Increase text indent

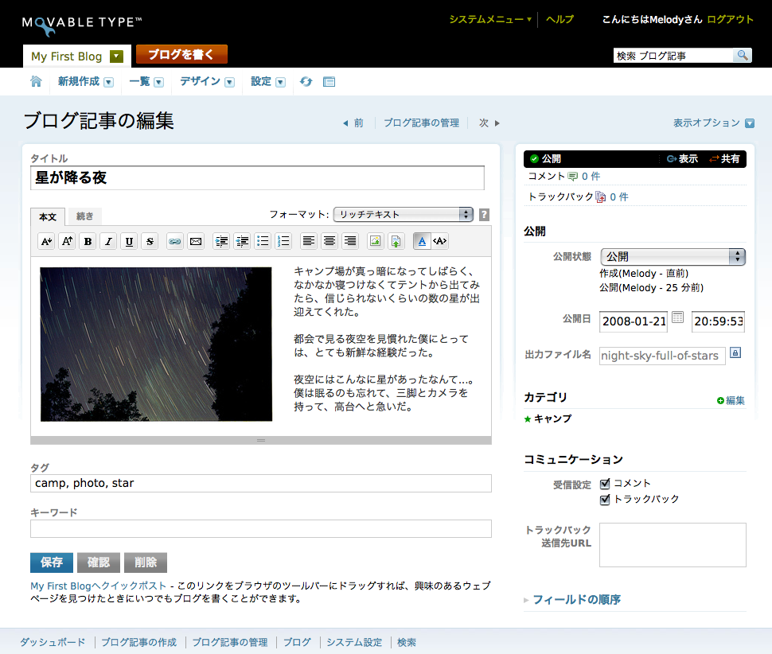click(x=221, y=241)
